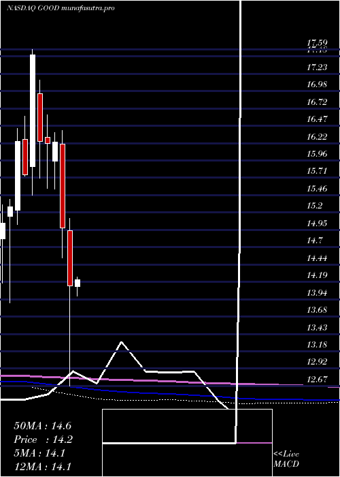Open the <<Live MACD label
Viewport: 340px width, 477px height.
286,459
